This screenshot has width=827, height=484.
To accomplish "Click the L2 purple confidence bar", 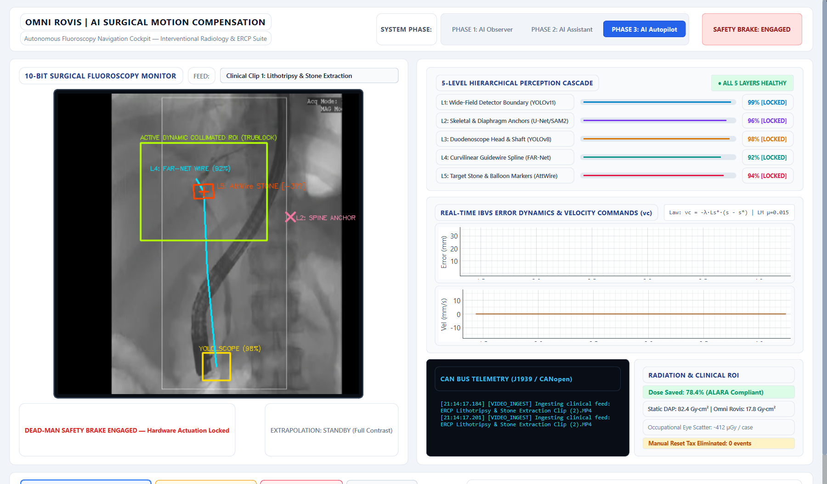I will coord(658,121).
